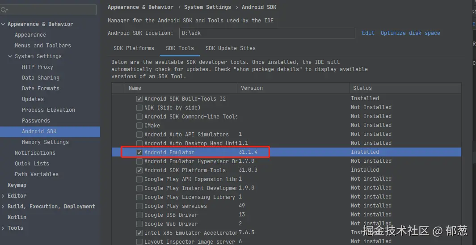Select HTTP Proxy settings

[38, 67]
